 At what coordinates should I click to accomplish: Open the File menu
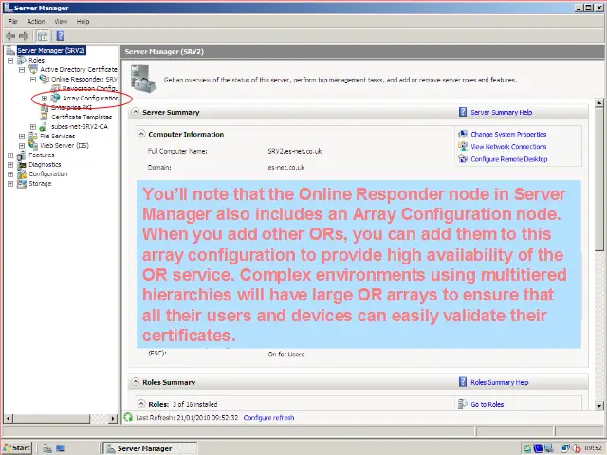12,21
